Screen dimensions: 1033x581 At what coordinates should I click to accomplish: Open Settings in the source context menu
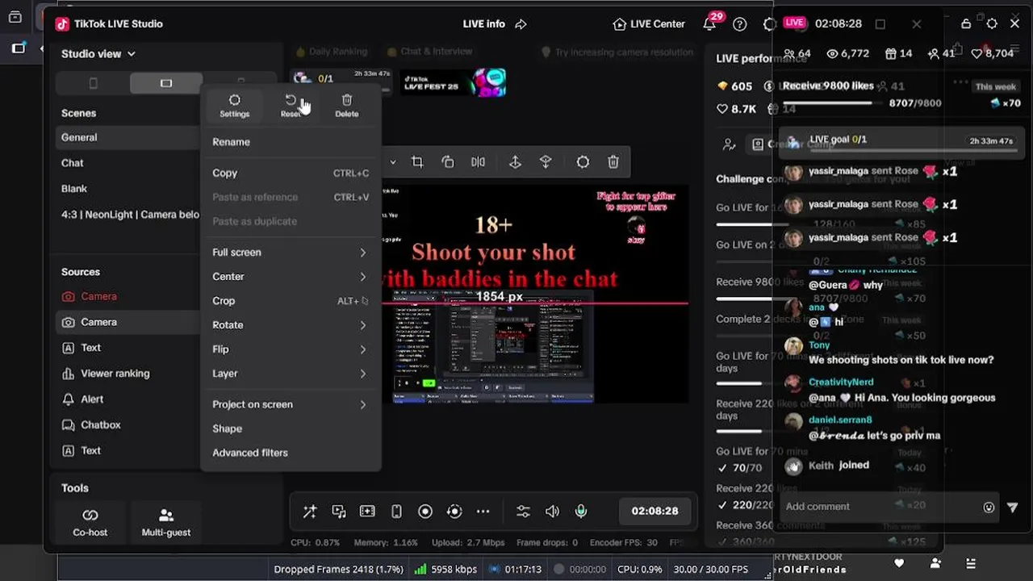coord(234,105)
